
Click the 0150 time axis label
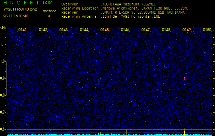pos(207,30)
